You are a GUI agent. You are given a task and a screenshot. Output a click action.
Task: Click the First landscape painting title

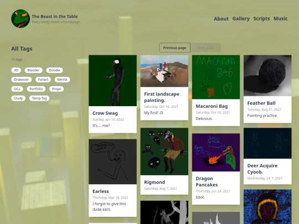tap(162, 97)
